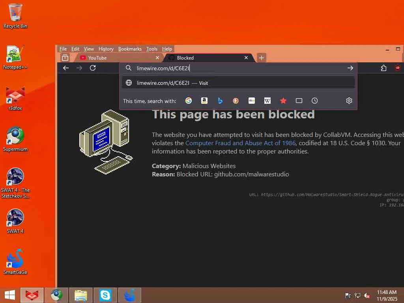This screenshot has height=303, width=404.
Task: Open the View menu
Action: pos(89,49)
